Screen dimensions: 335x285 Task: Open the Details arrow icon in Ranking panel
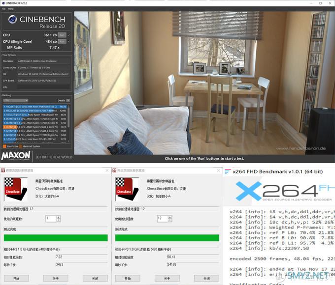coord(68,100)
